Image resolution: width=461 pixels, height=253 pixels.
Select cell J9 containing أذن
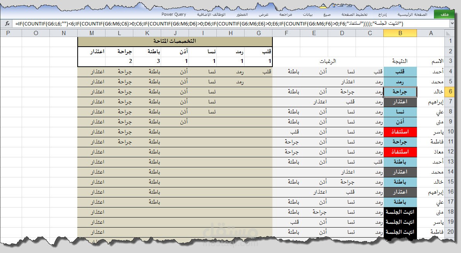(175, 121)
